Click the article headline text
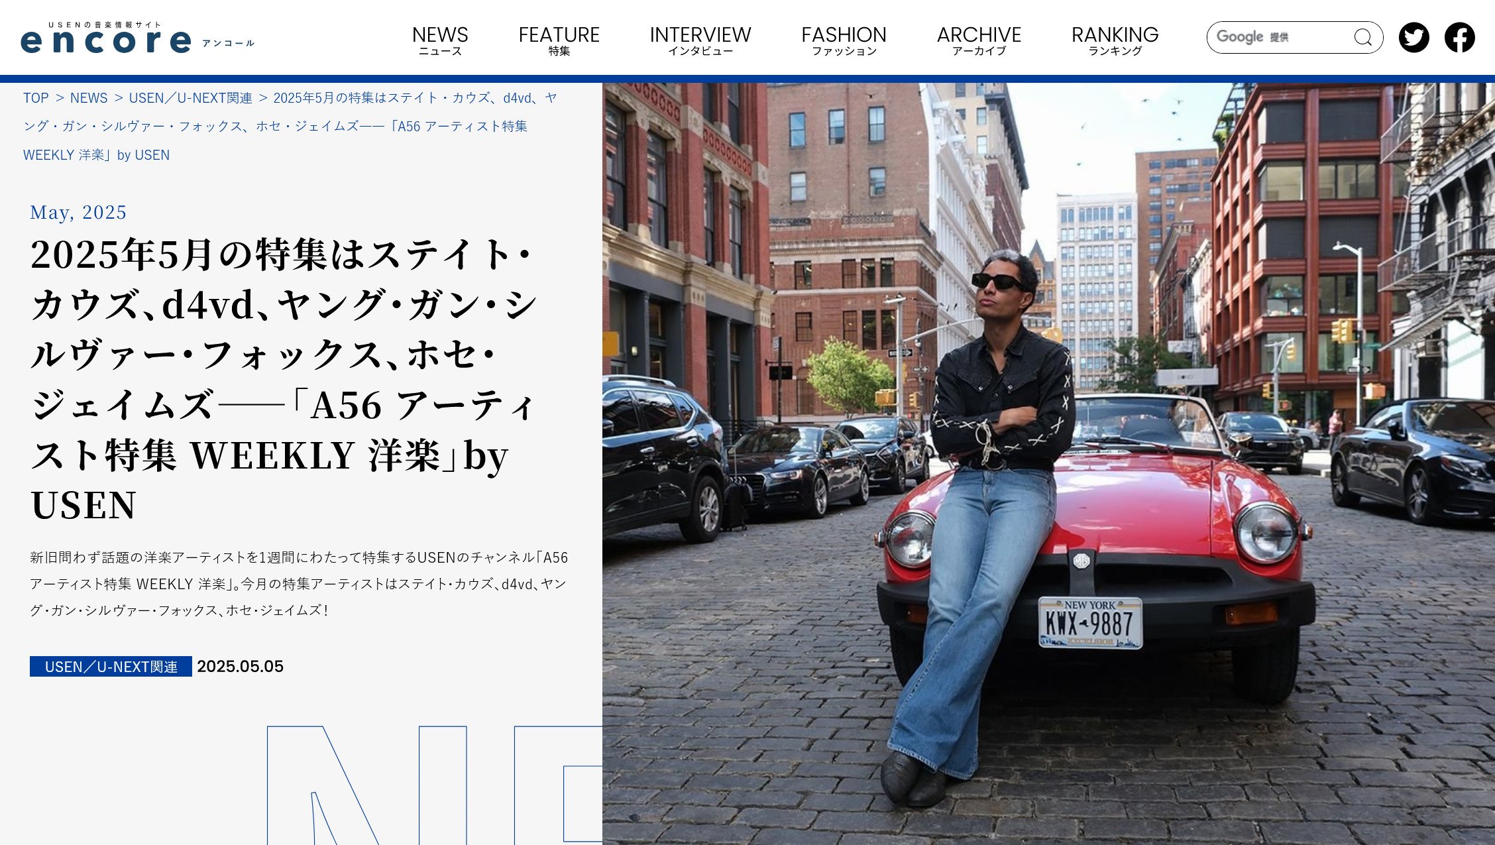1495x845 pixels. 285,379
